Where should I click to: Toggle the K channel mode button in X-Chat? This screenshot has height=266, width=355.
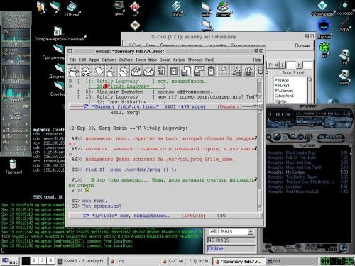coord(299,65)
